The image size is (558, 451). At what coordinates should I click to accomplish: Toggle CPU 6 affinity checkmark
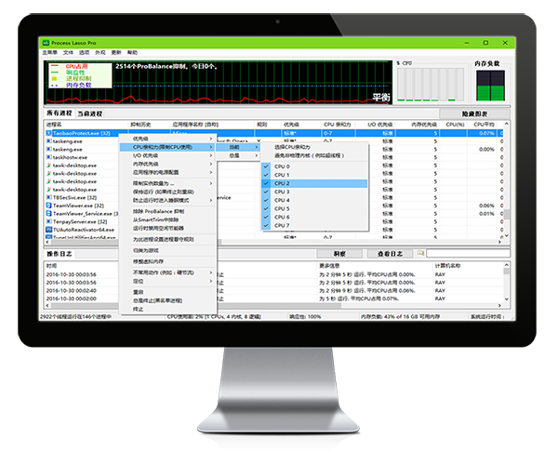266,218
